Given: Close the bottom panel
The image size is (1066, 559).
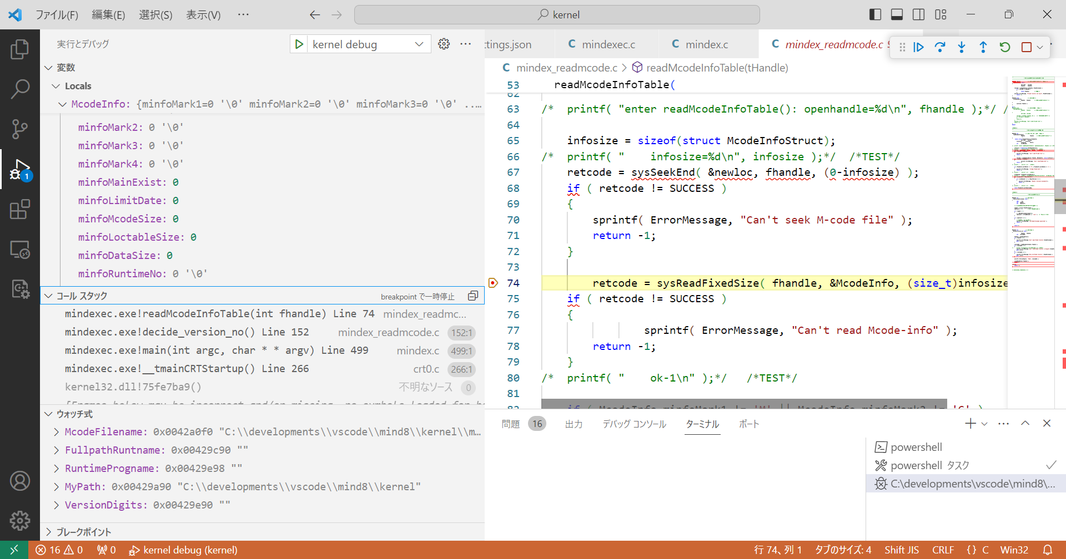Looking at the screenshot, I should 1047,424.
